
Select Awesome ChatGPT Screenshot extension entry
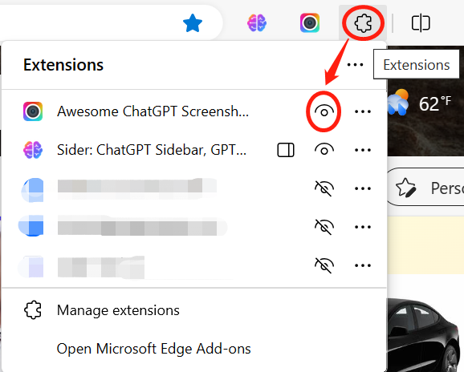click(x=153, y=111)
